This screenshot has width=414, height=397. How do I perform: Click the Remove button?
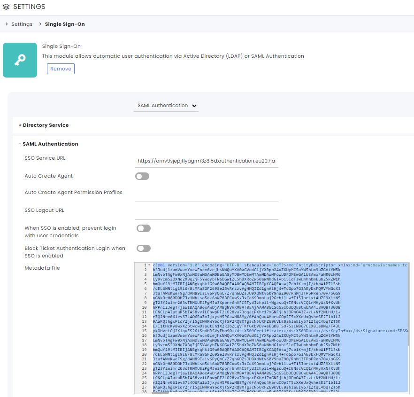(61, 69)
